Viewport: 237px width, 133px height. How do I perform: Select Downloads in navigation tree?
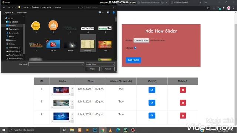[14, 33]
